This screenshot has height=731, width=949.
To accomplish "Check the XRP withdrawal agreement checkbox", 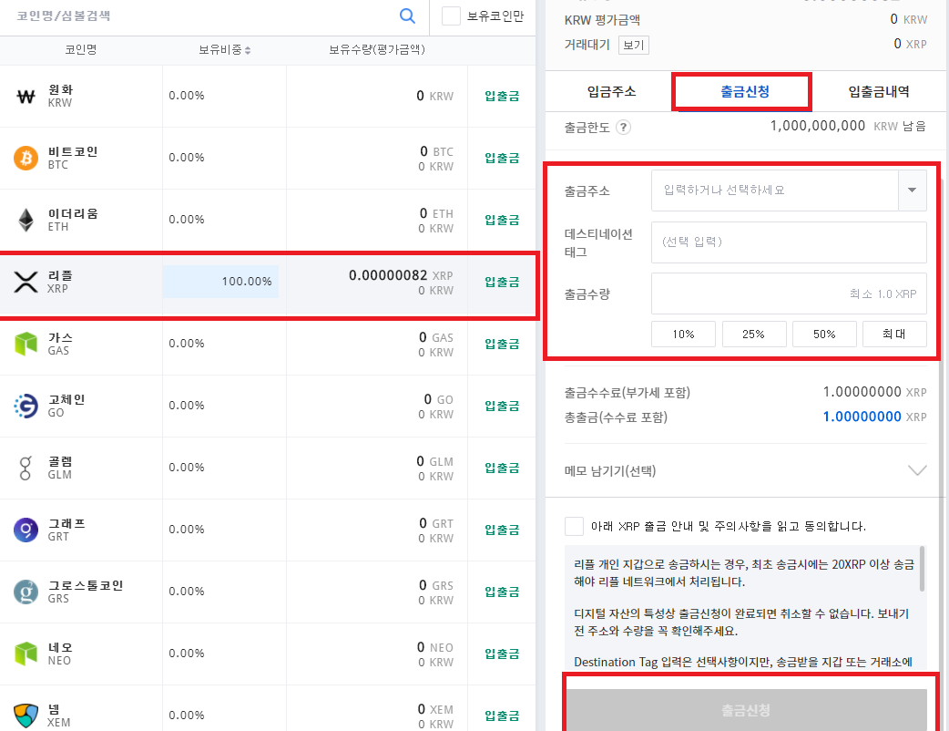I will click(572, 526).
